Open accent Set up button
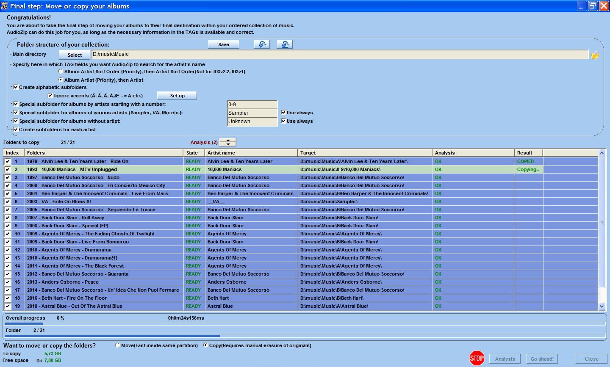Screen dimensions: 610x367 tap(177, 96)
